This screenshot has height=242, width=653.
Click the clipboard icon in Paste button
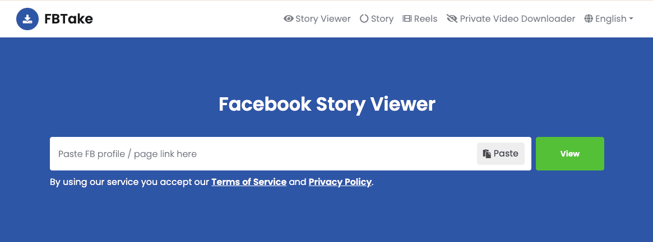[x=487, y=154]
